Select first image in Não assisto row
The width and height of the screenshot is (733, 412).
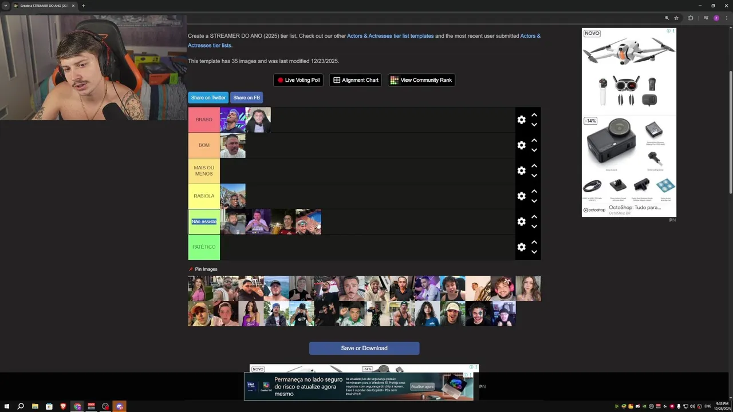[x=232, y=221]
